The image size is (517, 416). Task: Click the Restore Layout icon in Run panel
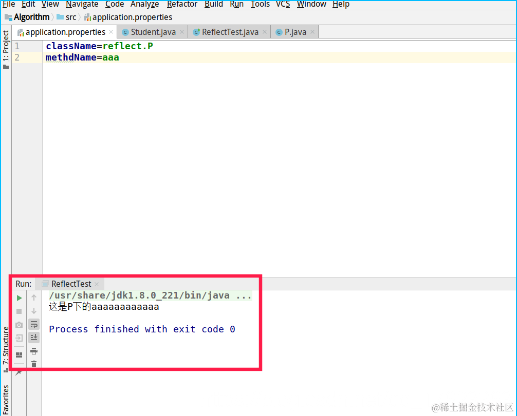[x=19, y=355]
